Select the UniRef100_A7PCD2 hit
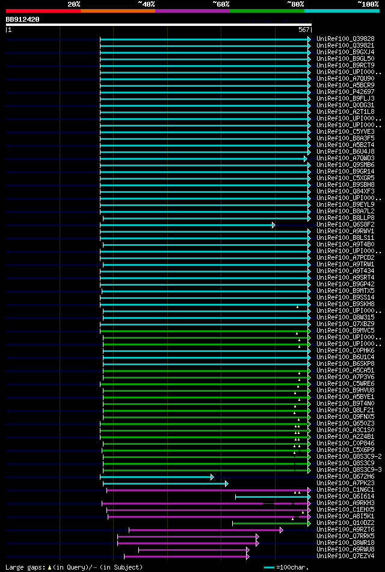 point(345,257)
